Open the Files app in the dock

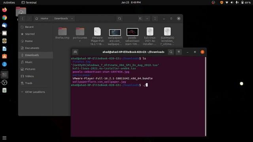click(4, 33)
